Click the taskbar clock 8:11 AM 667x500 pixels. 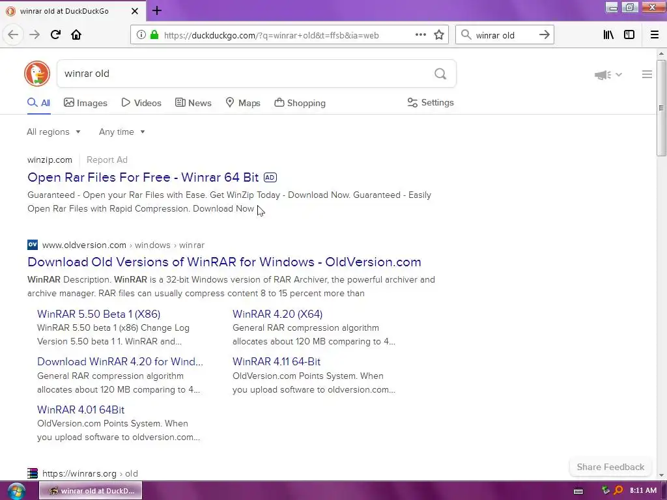click(x=643, y=491)
